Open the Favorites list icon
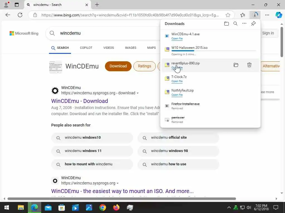This screenshot has width=285, height=213. pyautogui.click(x=243, y=15)
